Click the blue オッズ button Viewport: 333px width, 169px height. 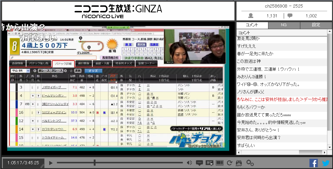[93, 71]
